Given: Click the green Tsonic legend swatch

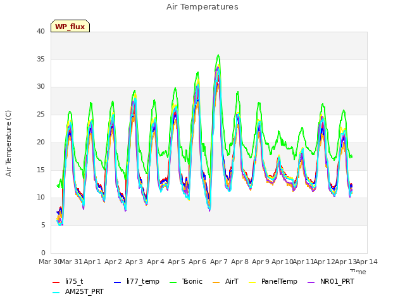Looking at the screenshot, I should [x=173, y=282].
